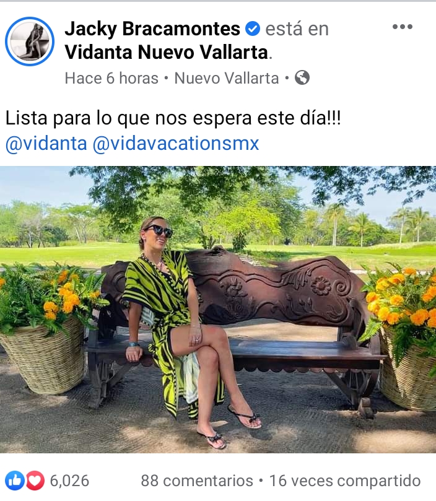Tap the blue verified badge
Image resolution: width=436 pixels, height=501 pixels.
(253, 28)
